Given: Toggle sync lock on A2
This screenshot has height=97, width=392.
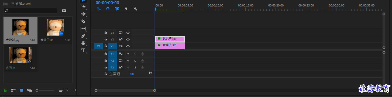Looking at the screenshot, I should [x=121, y=61].
